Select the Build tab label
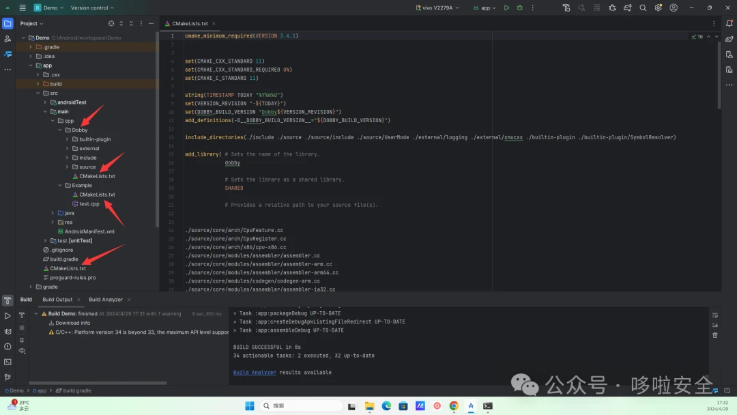The height and width of the screenshot is (415, 737). 26,300
